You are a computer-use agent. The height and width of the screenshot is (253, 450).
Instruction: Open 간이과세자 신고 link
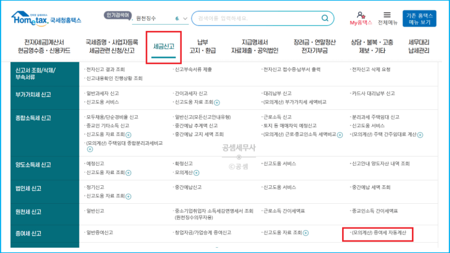click(x=191, y=93)
